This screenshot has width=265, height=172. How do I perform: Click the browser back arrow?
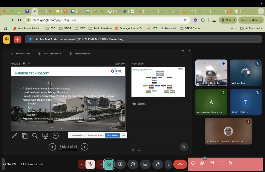5,20
